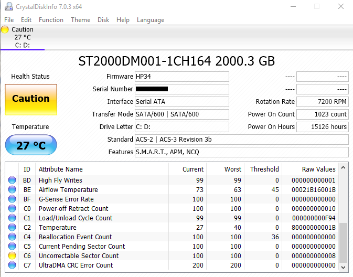The image size is (353, 277).
Task: Click blue status orb for High Fly Writes
Action: click(x=12, y=180)
